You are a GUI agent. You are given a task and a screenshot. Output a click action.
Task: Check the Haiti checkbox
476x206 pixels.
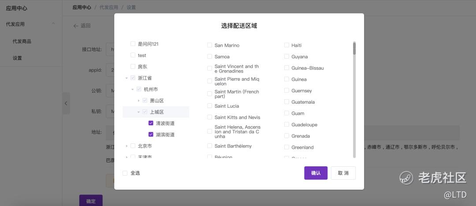(286, 45)
